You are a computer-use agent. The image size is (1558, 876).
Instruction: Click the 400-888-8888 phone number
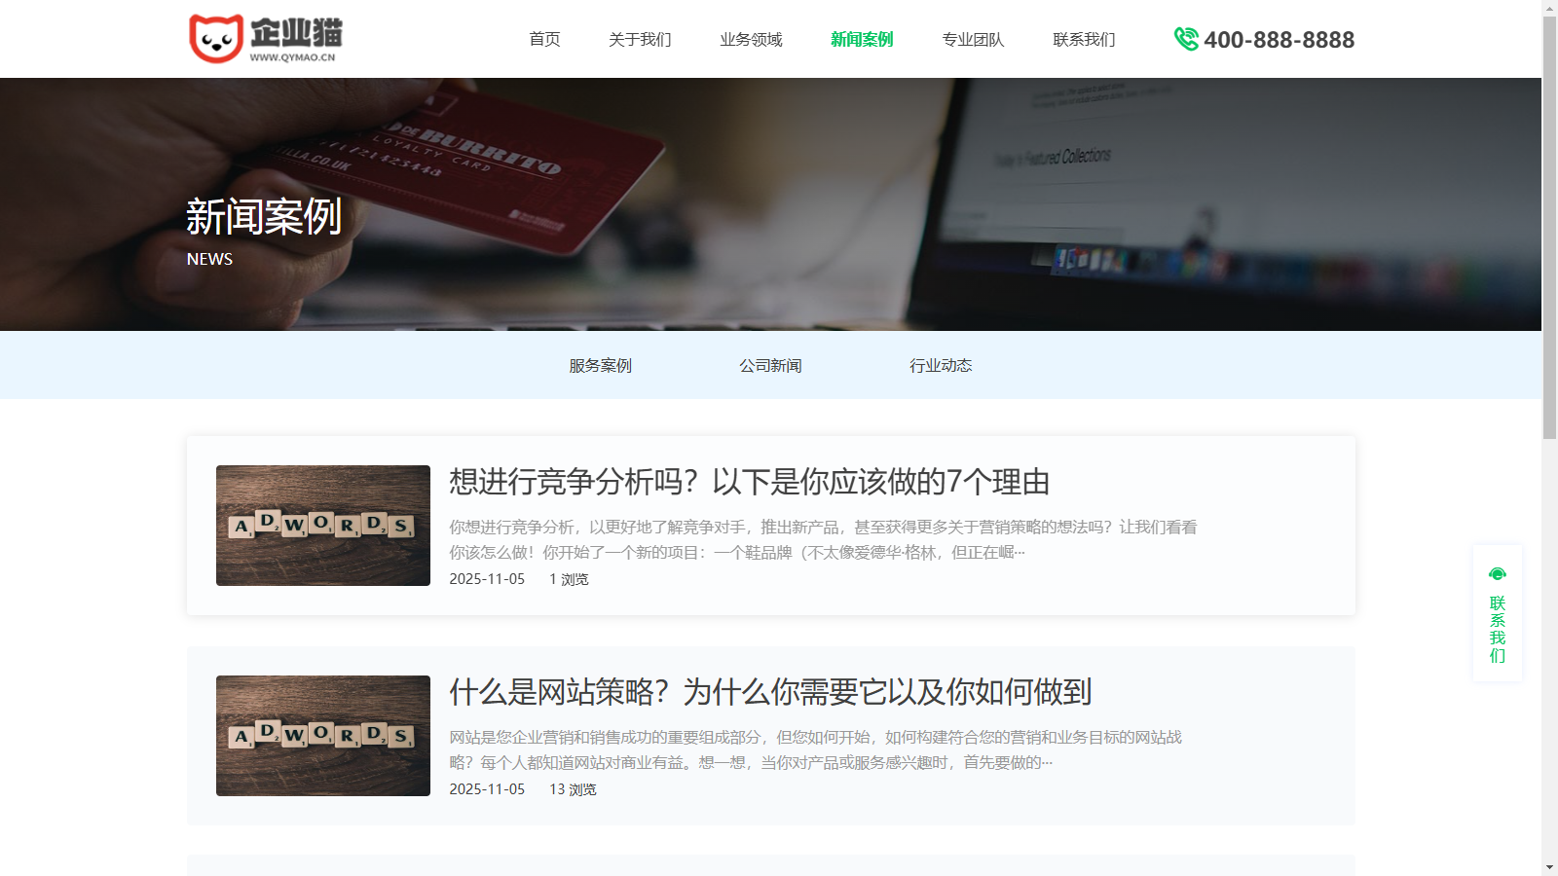tap(1279, 40)
